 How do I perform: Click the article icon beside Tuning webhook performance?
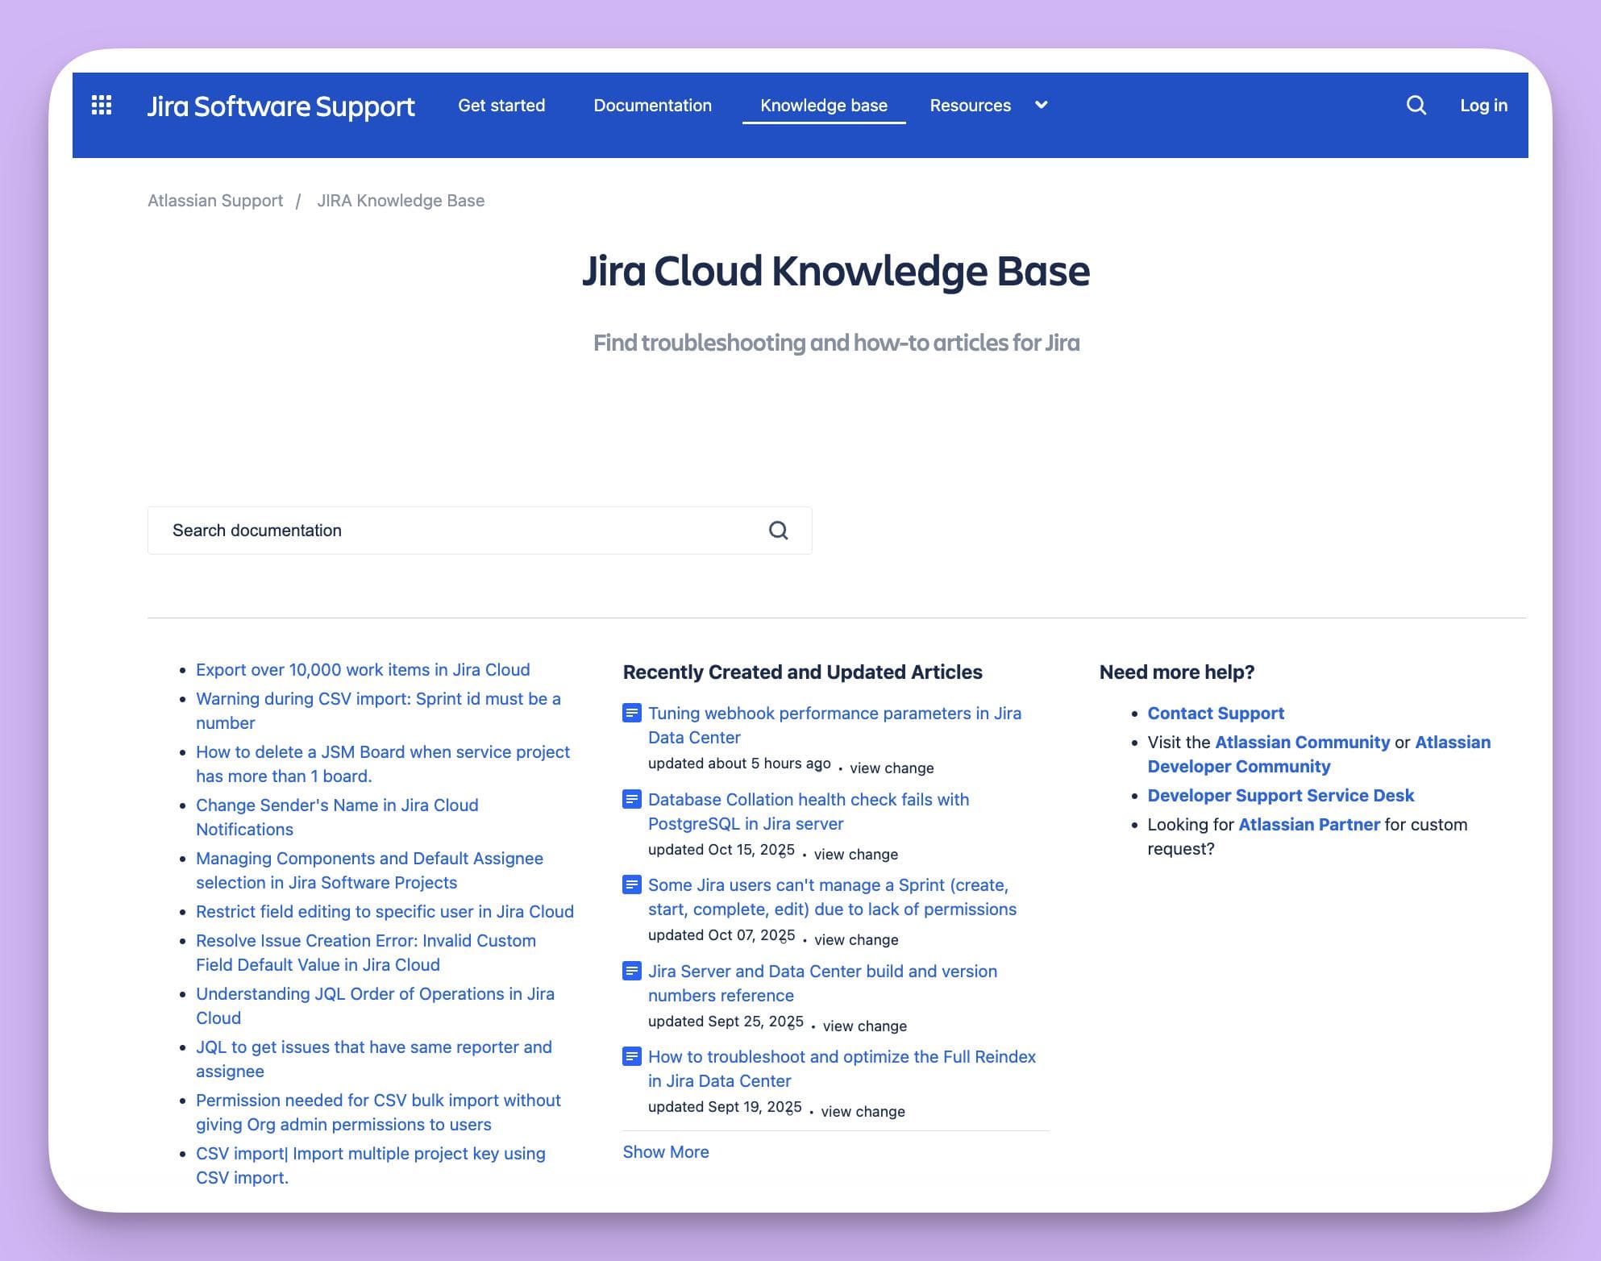(x=630, y=713)
